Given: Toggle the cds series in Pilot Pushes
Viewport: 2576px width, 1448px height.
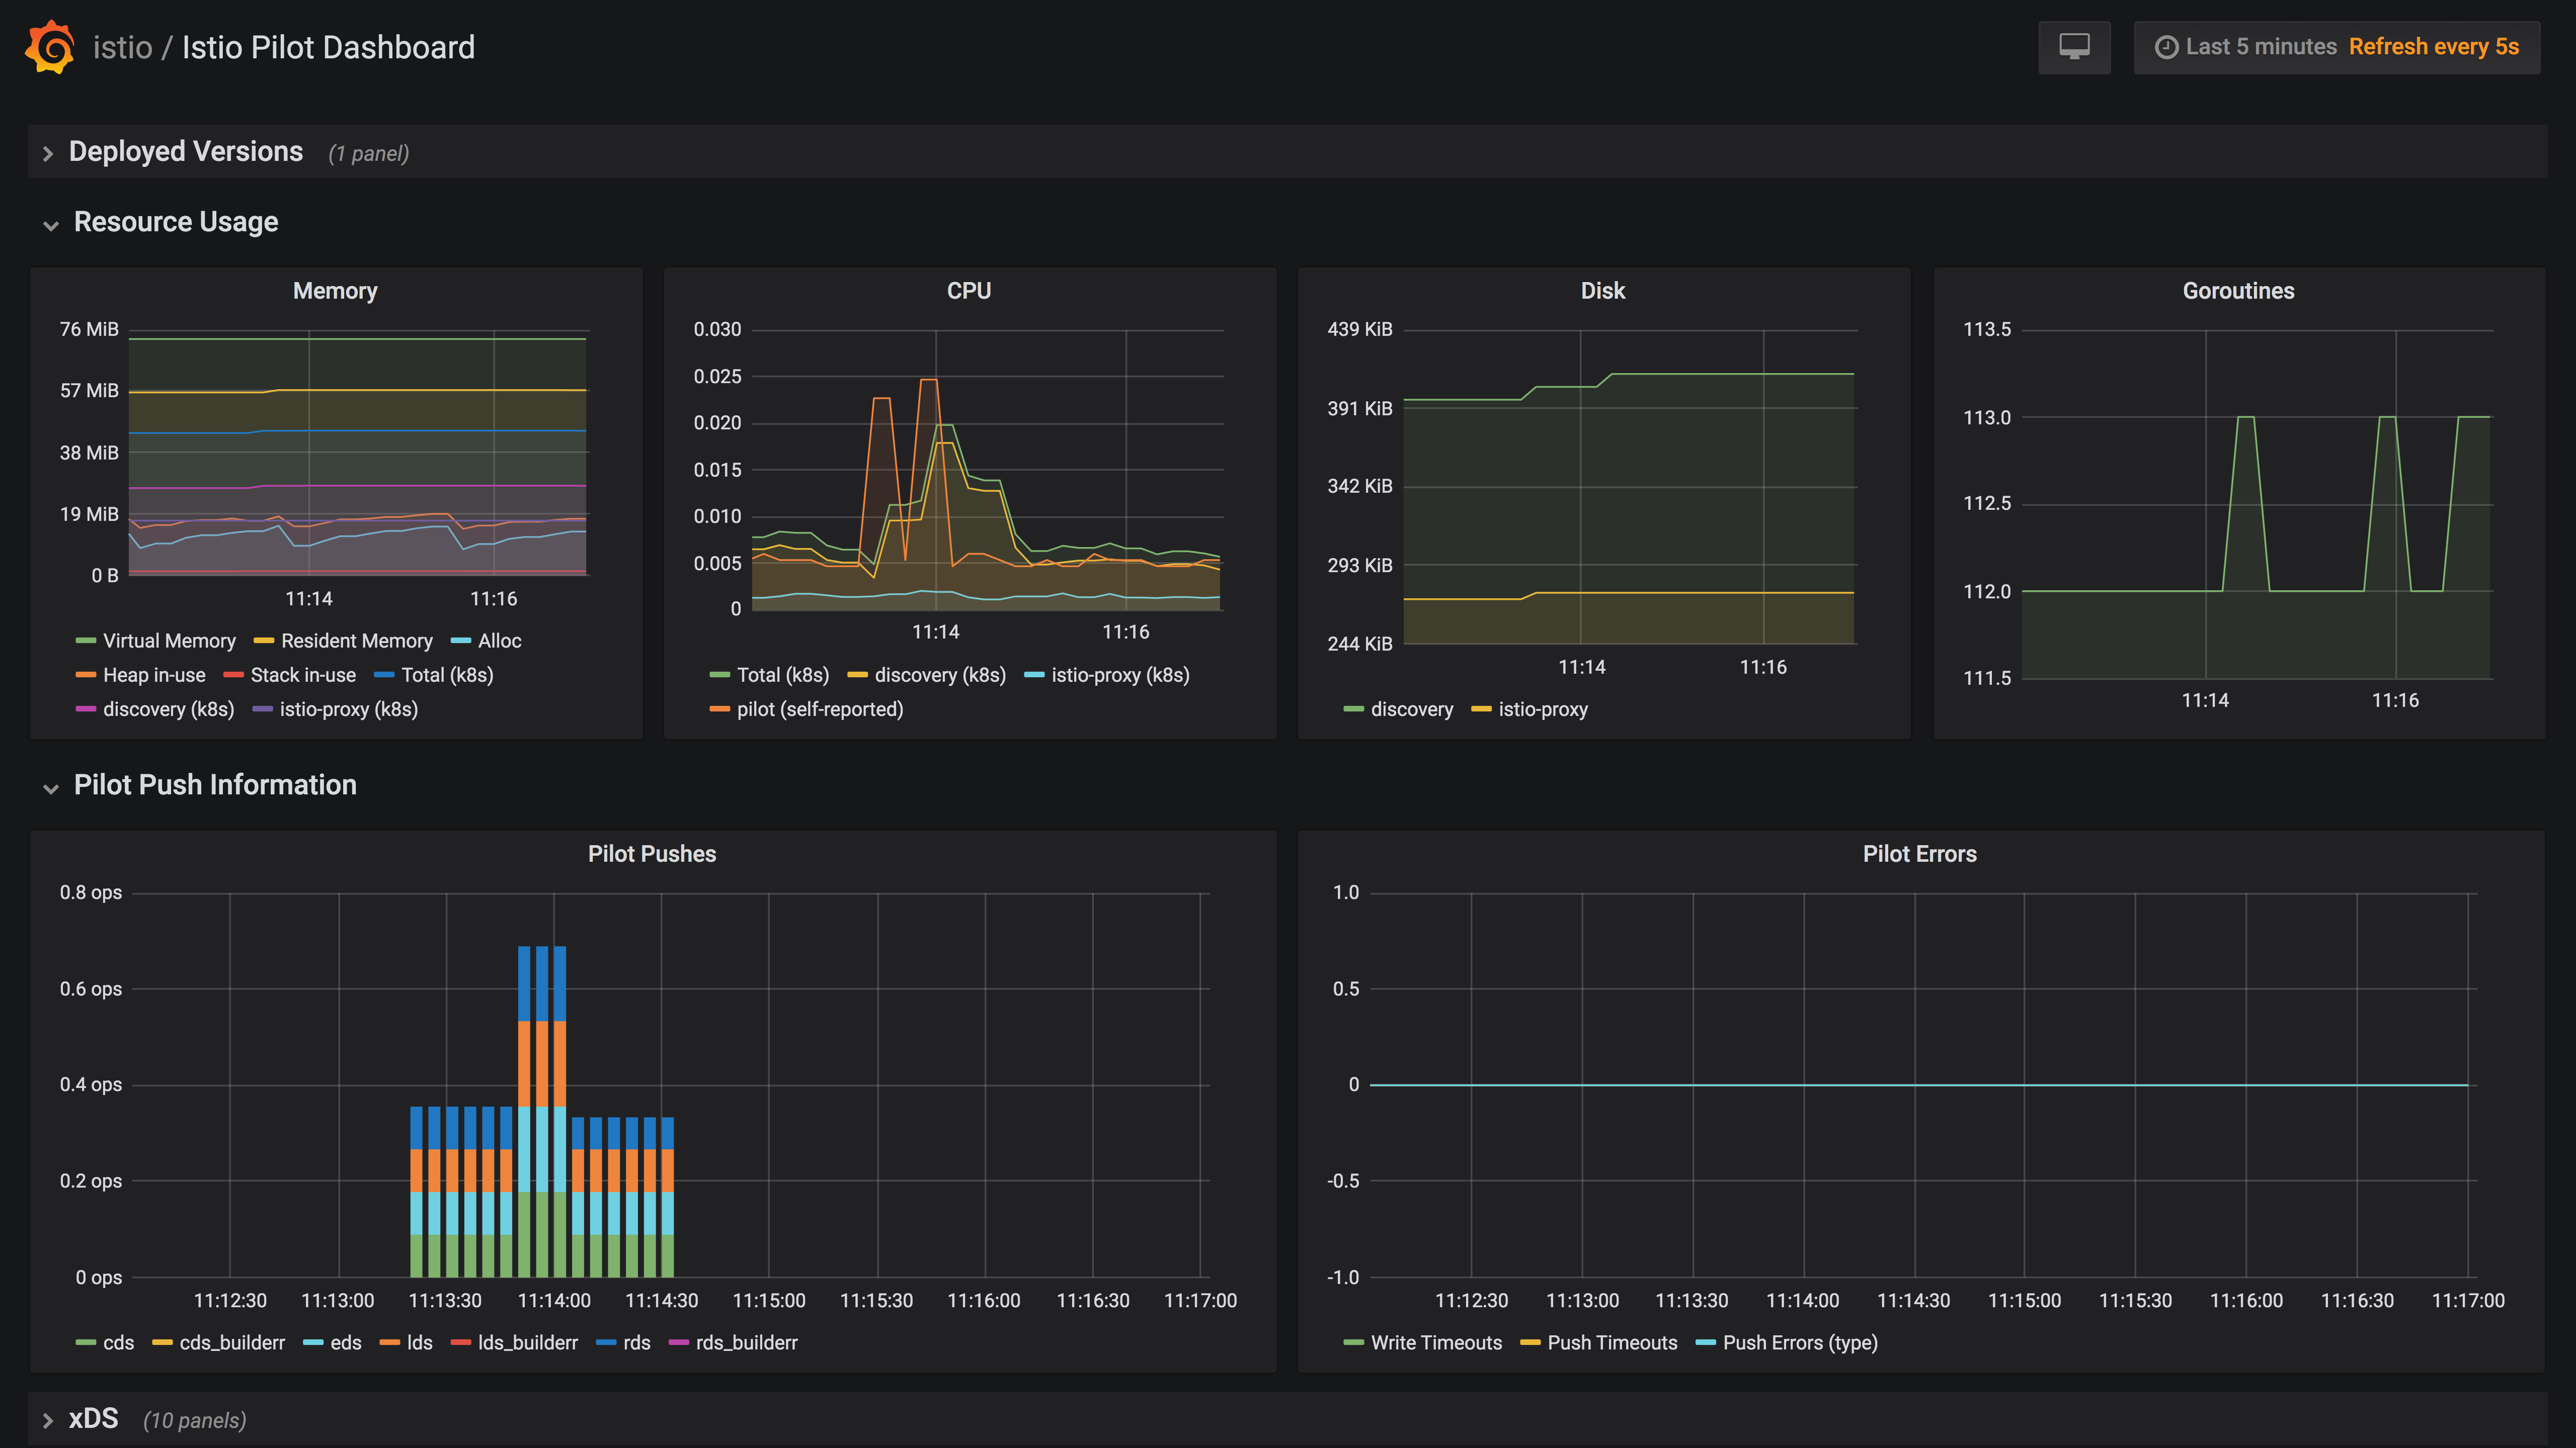Looking at the screenshot, I should tap(118, 1342).
